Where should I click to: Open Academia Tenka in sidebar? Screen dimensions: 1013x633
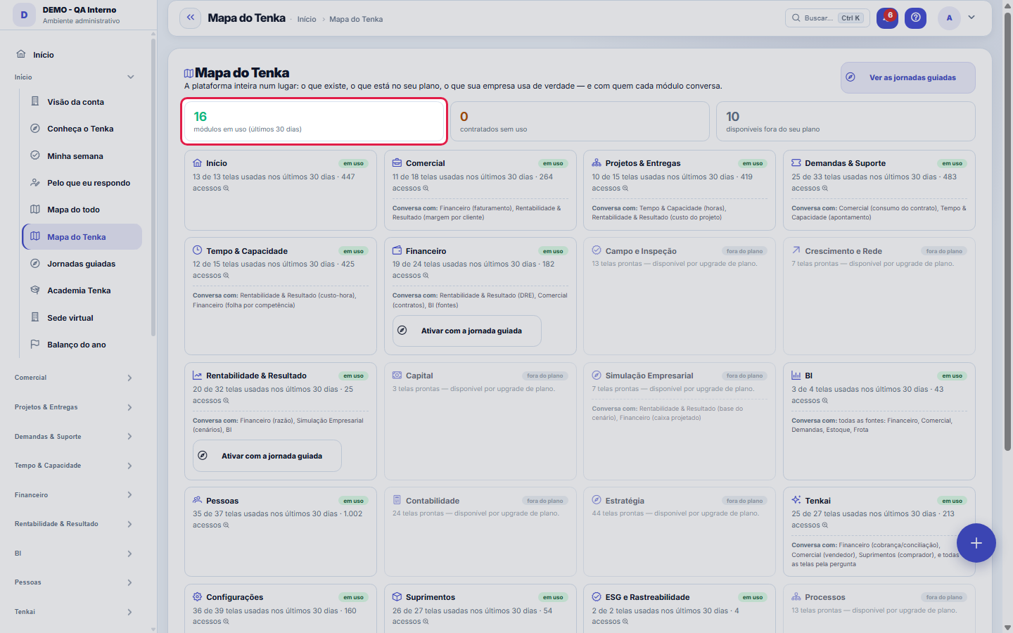[x=82, y=290]
